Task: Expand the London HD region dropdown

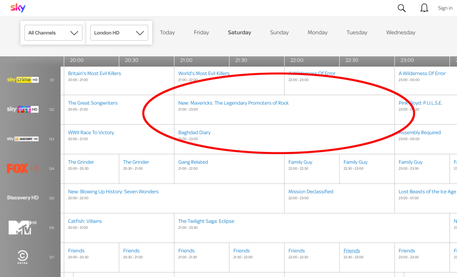Action: pyautogui.click(x=119, y=33)
